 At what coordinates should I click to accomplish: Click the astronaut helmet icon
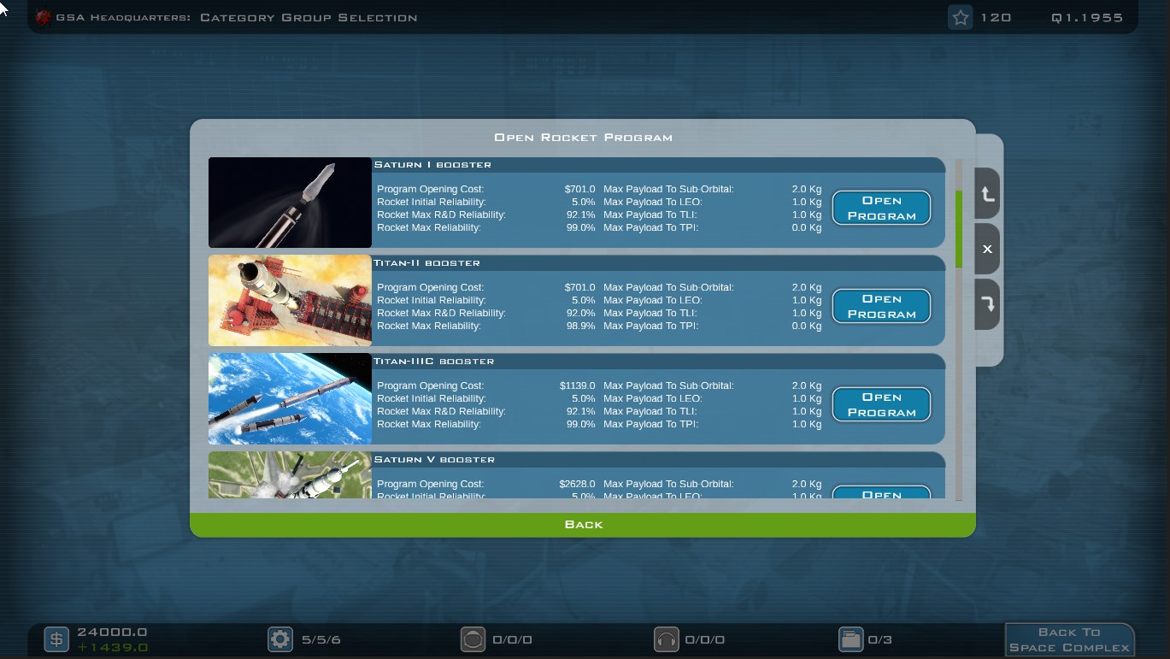click(x=473, y=639)
